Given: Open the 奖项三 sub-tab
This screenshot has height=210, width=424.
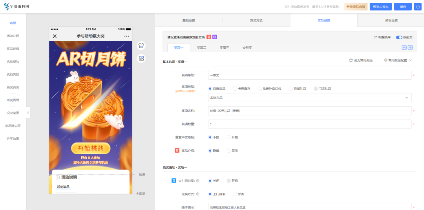Looking at the screenshot, I should 224,47.
